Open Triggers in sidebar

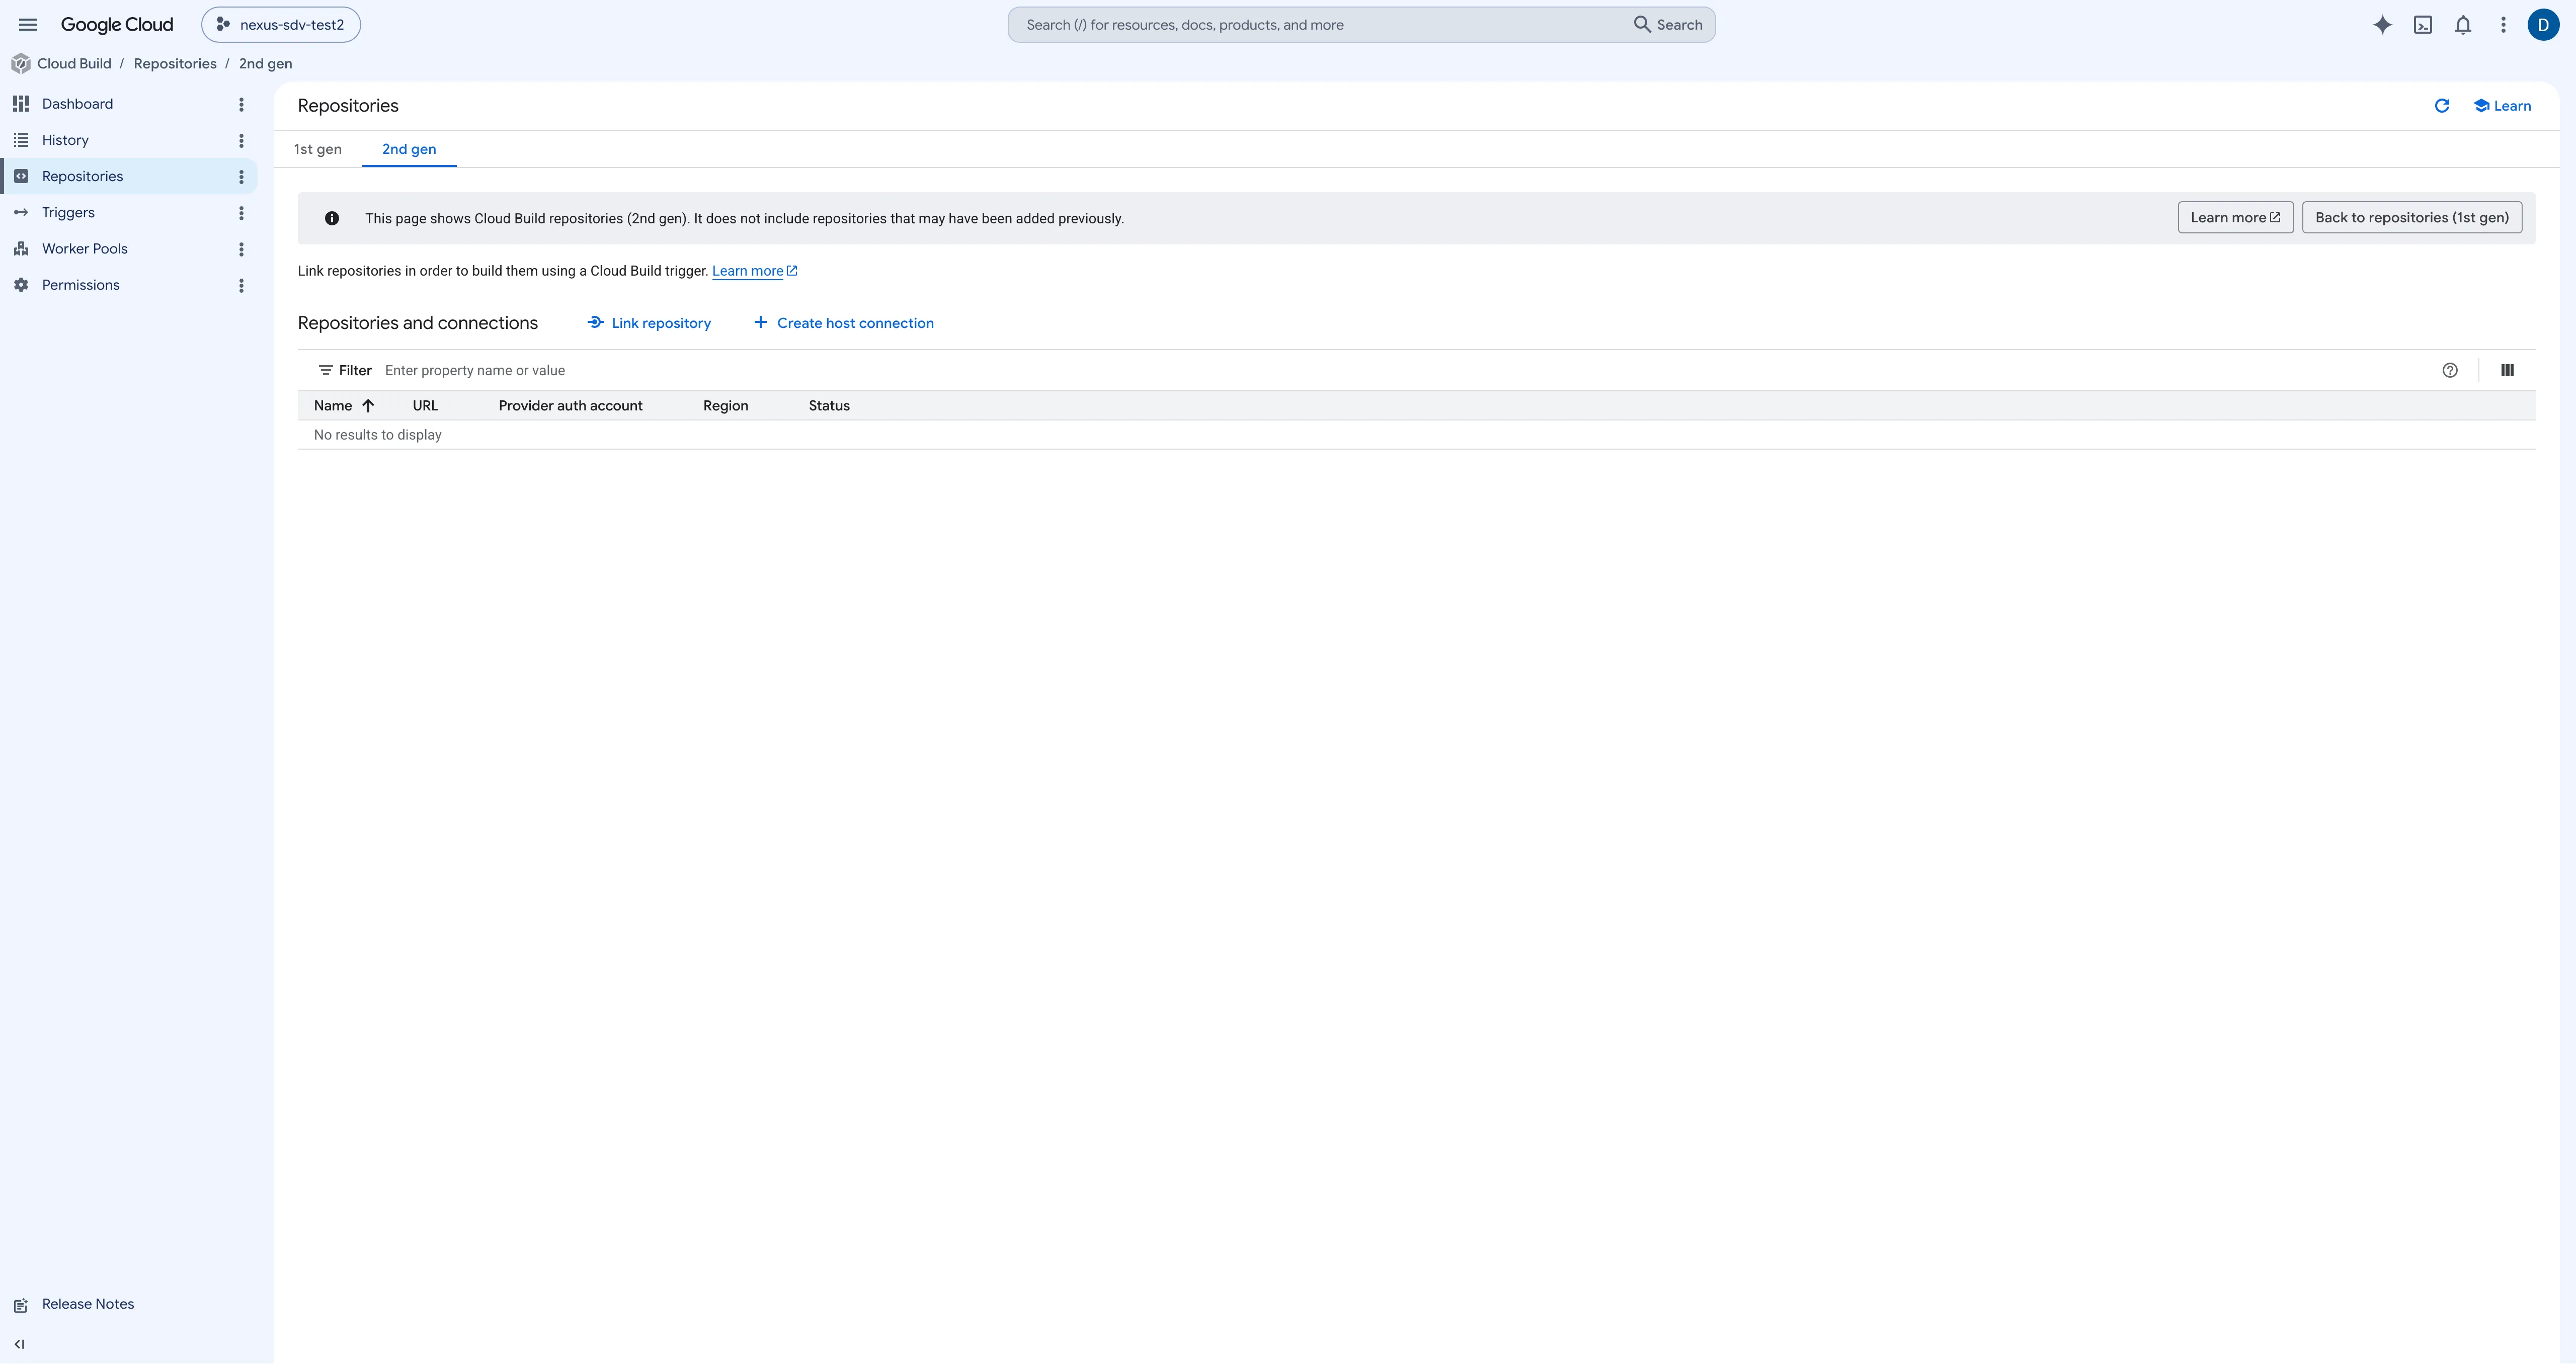pos(68,213)
